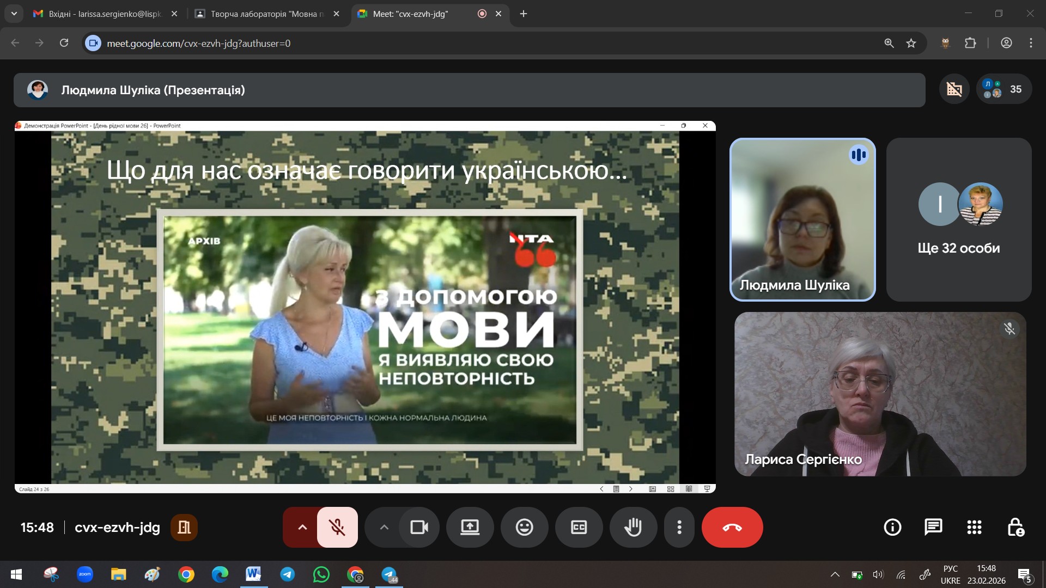This screenshot has width=1046, height=588.
Task: Turn on closed captions
Action: coord(579,527)
